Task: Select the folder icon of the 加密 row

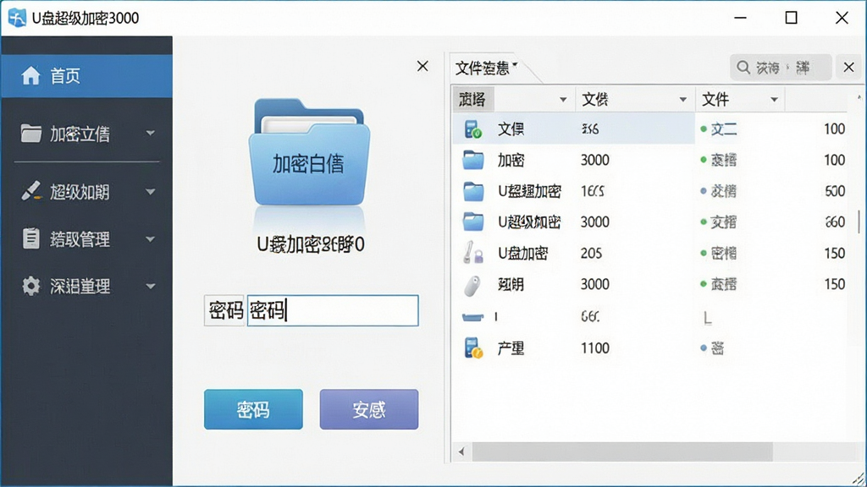Action: point(473,160)
